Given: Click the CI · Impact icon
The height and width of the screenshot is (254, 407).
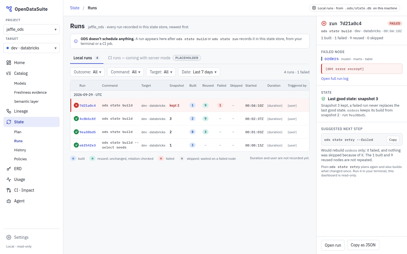Looking at the screenshot, I should click(x=9, y=190).
